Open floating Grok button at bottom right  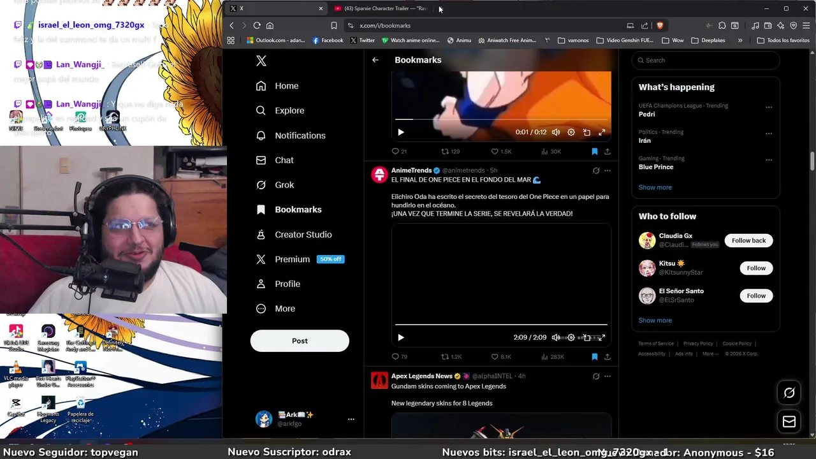click(x=789, y=393)
